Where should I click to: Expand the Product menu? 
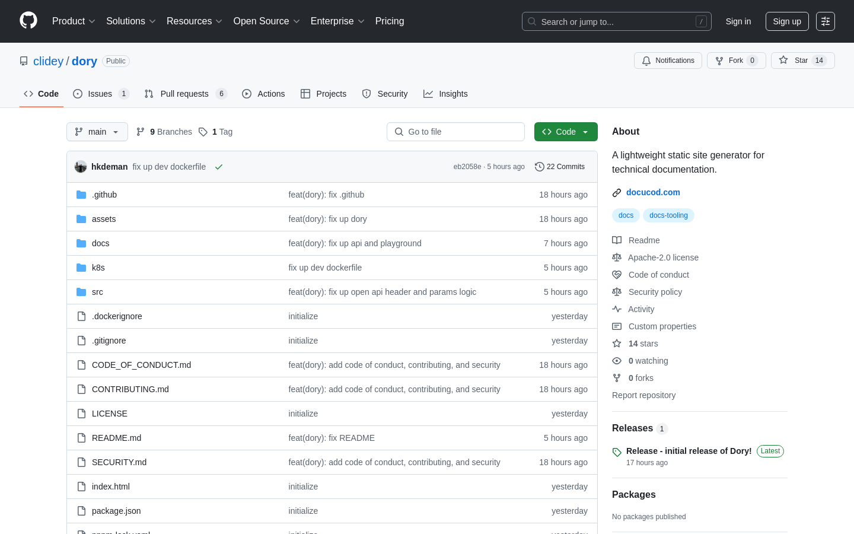click(x=74, y=21)
